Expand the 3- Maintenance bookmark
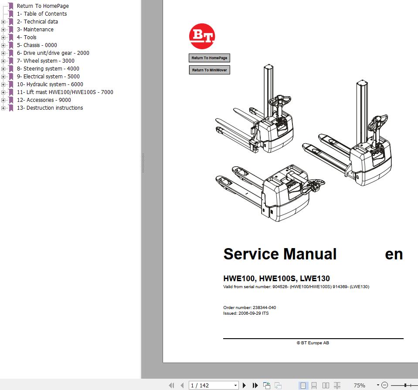The height and width of the screenshot is (390, 418). [3, 30]
